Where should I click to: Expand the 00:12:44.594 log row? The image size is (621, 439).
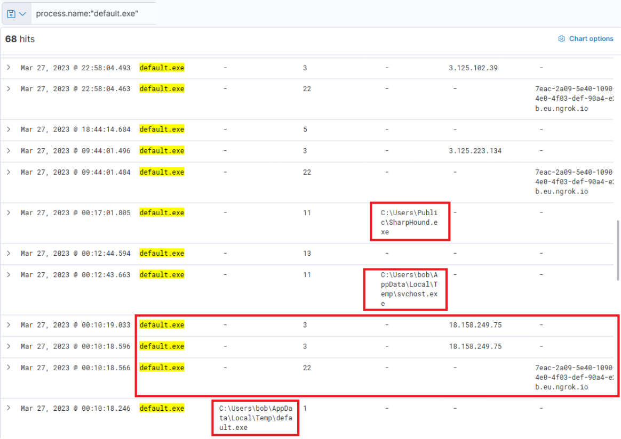[x=8, y=253]
